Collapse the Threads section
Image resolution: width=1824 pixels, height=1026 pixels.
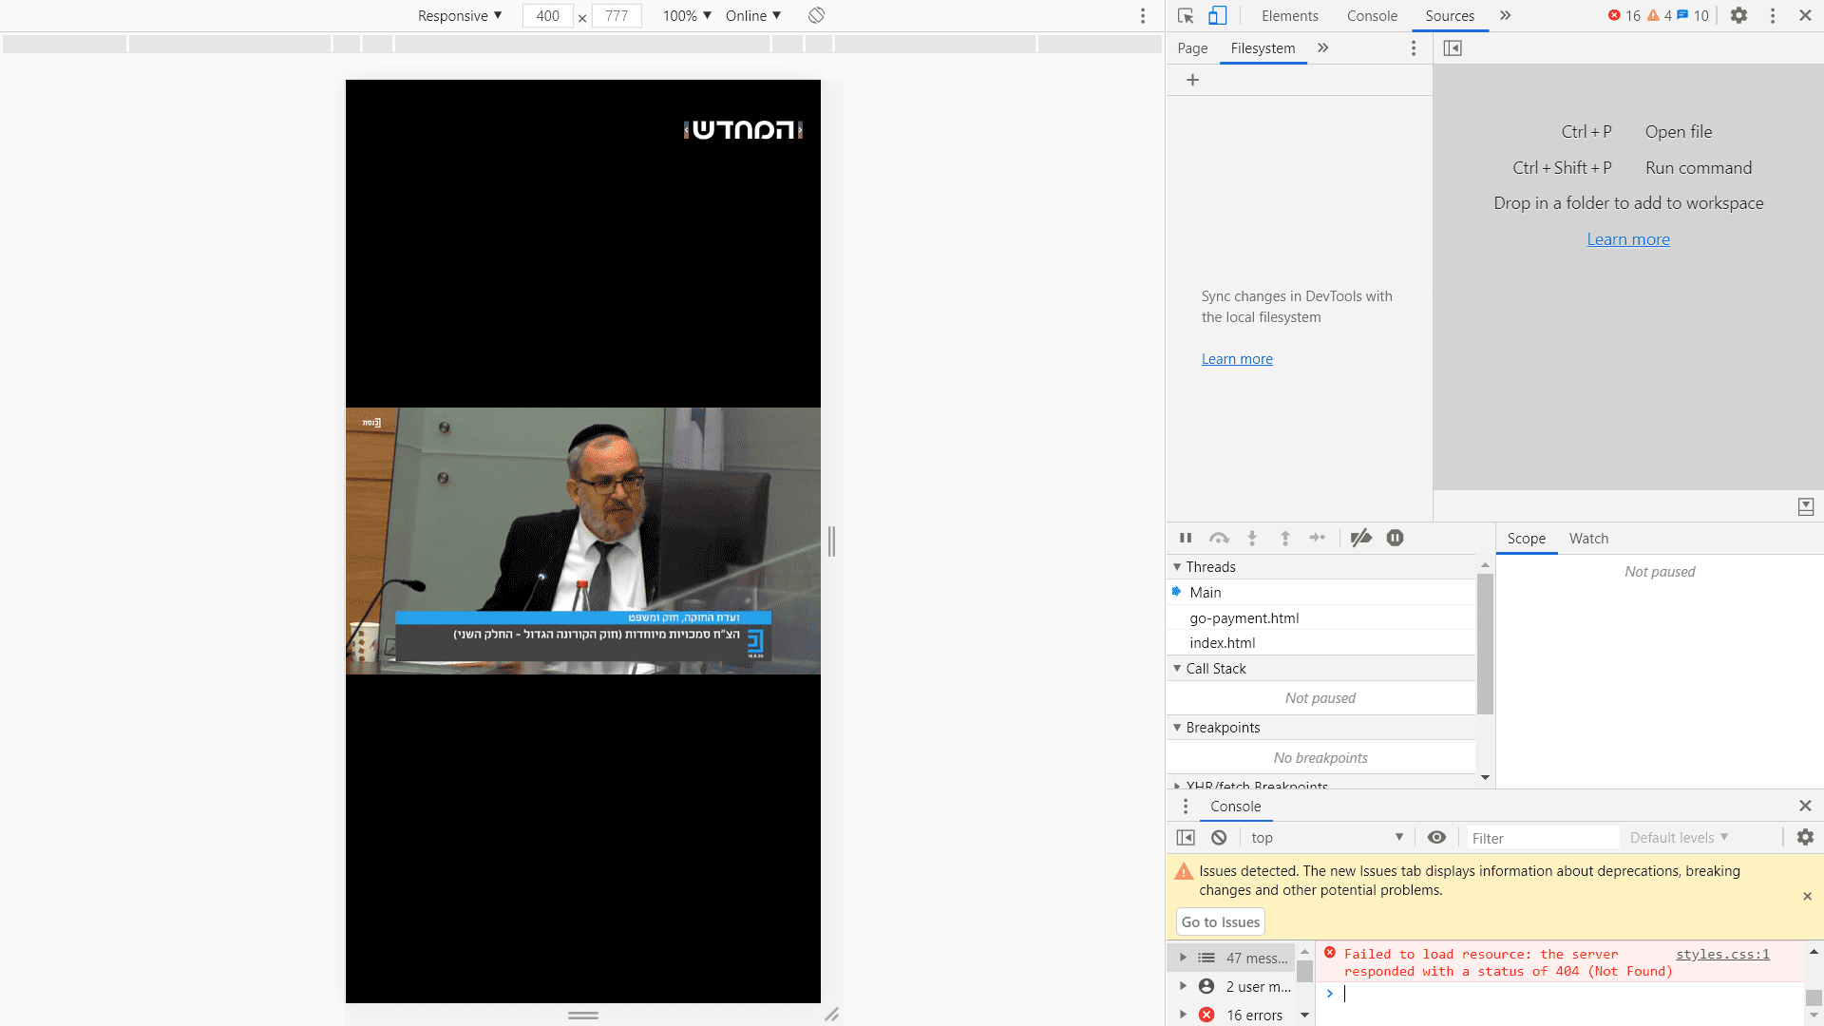pyautogui.click(x=1178, y=566)
